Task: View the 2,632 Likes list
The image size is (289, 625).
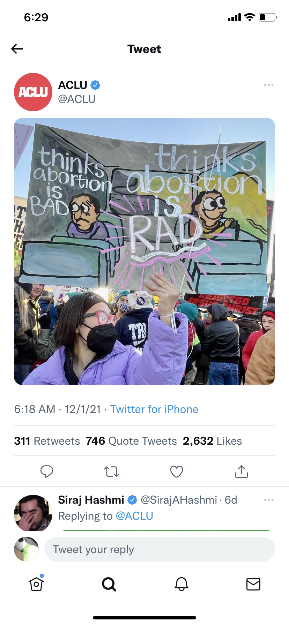Action: click(x=212, y=441)
